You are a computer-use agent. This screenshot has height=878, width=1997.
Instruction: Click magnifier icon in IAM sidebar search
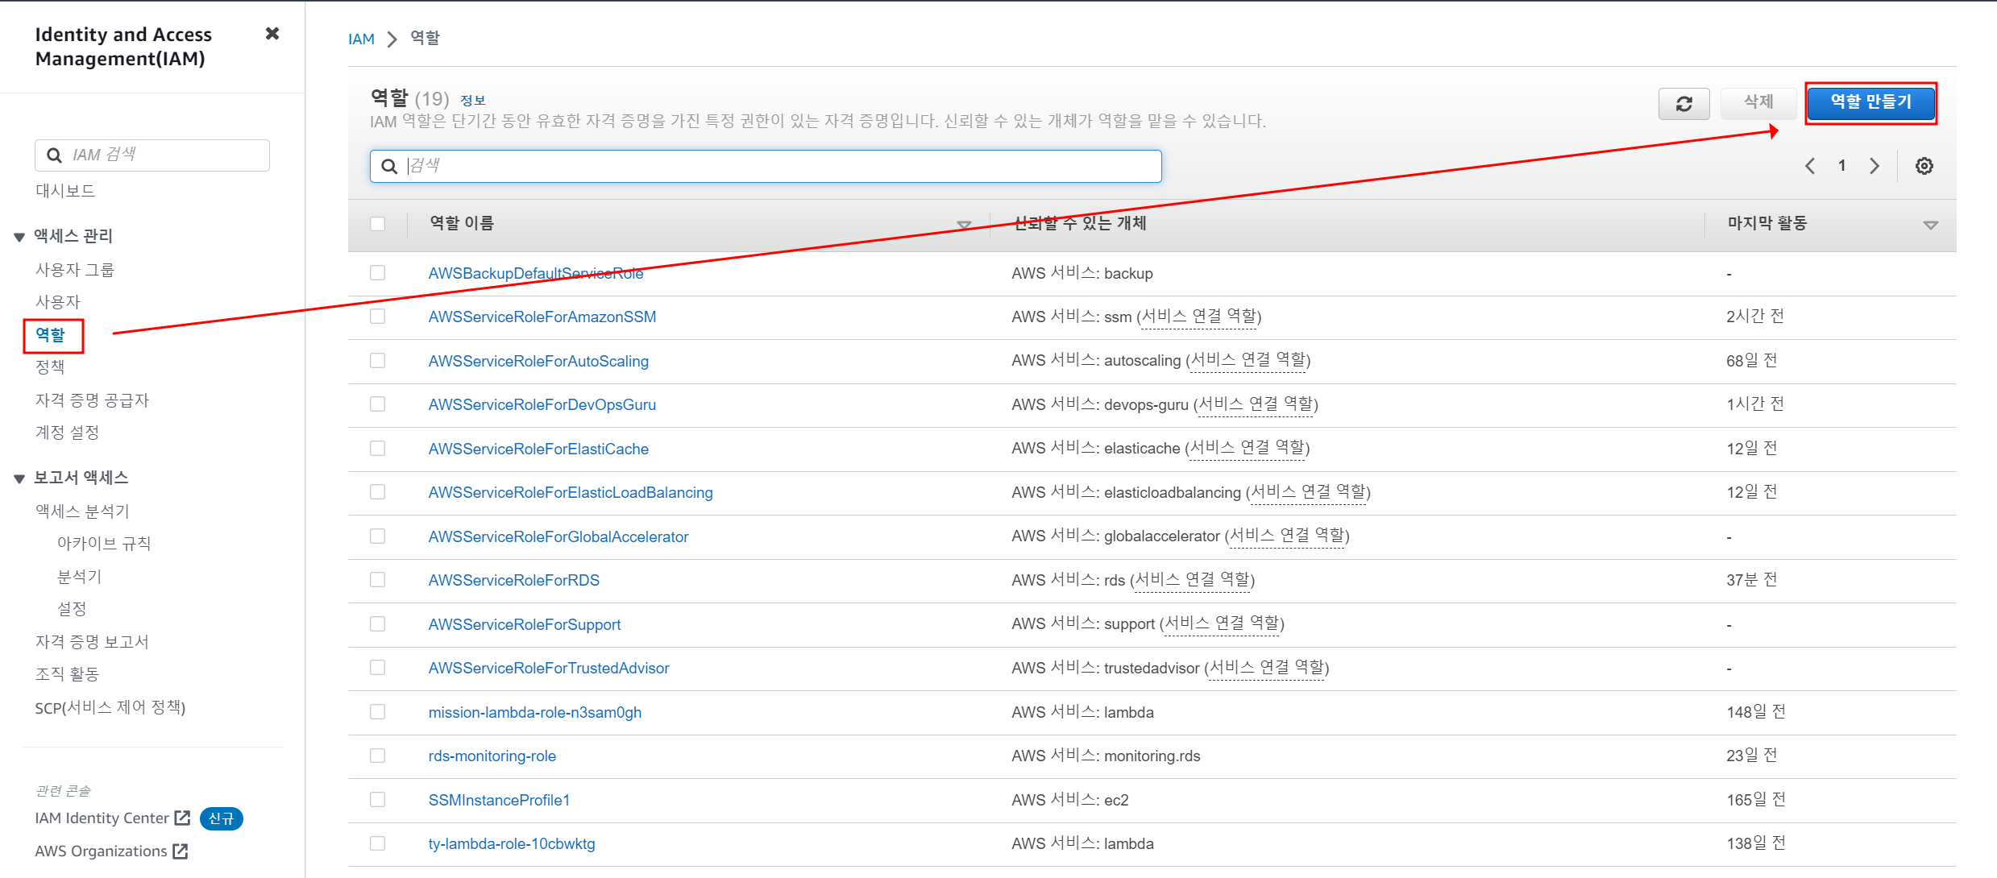tap(54, 155)
